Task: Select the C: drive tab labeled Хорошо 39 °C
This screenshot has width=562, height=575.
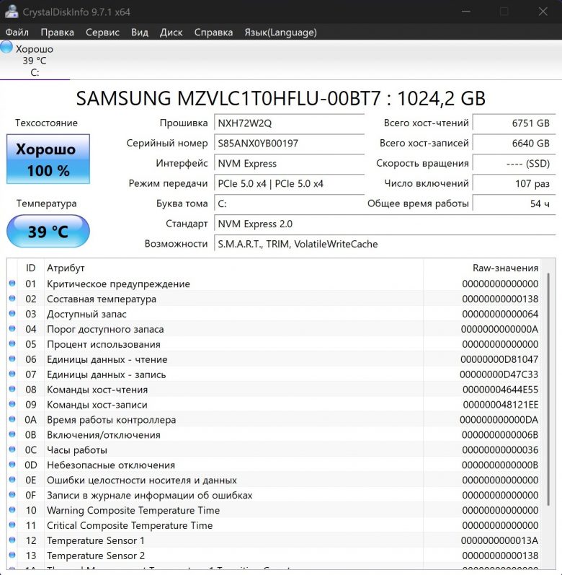Action: coord(35,60)
